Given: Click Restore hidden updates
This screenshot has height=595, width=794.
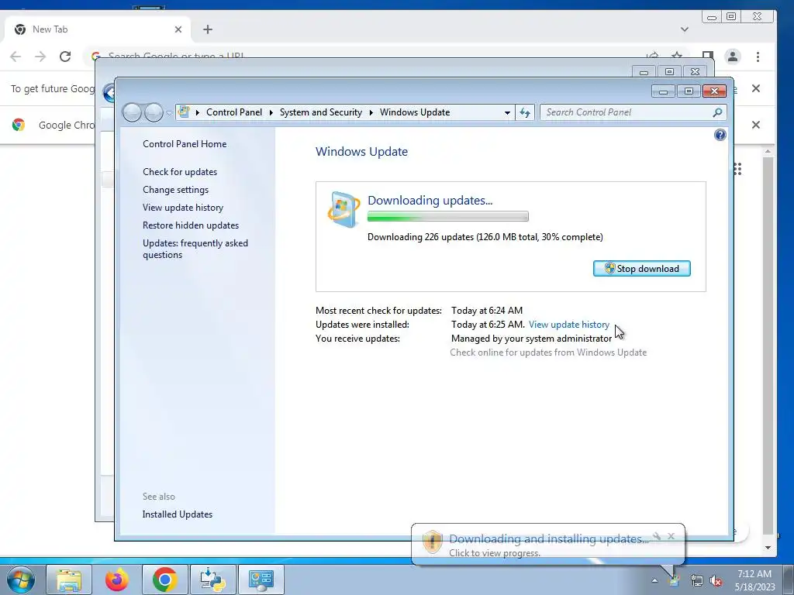Looking at the screenshot, I should (191, 225).
